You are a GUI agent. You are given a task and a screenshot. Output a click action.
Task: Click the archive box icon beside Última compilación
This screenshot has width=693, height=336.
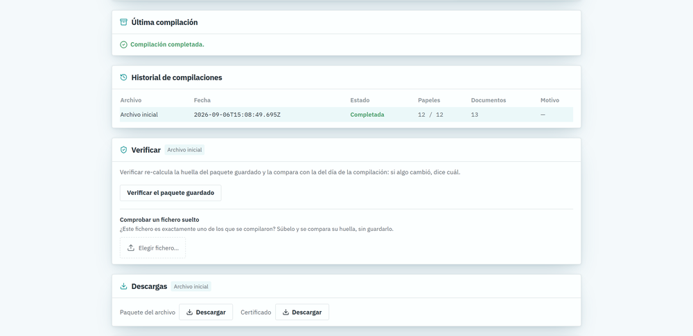(124, 22)
